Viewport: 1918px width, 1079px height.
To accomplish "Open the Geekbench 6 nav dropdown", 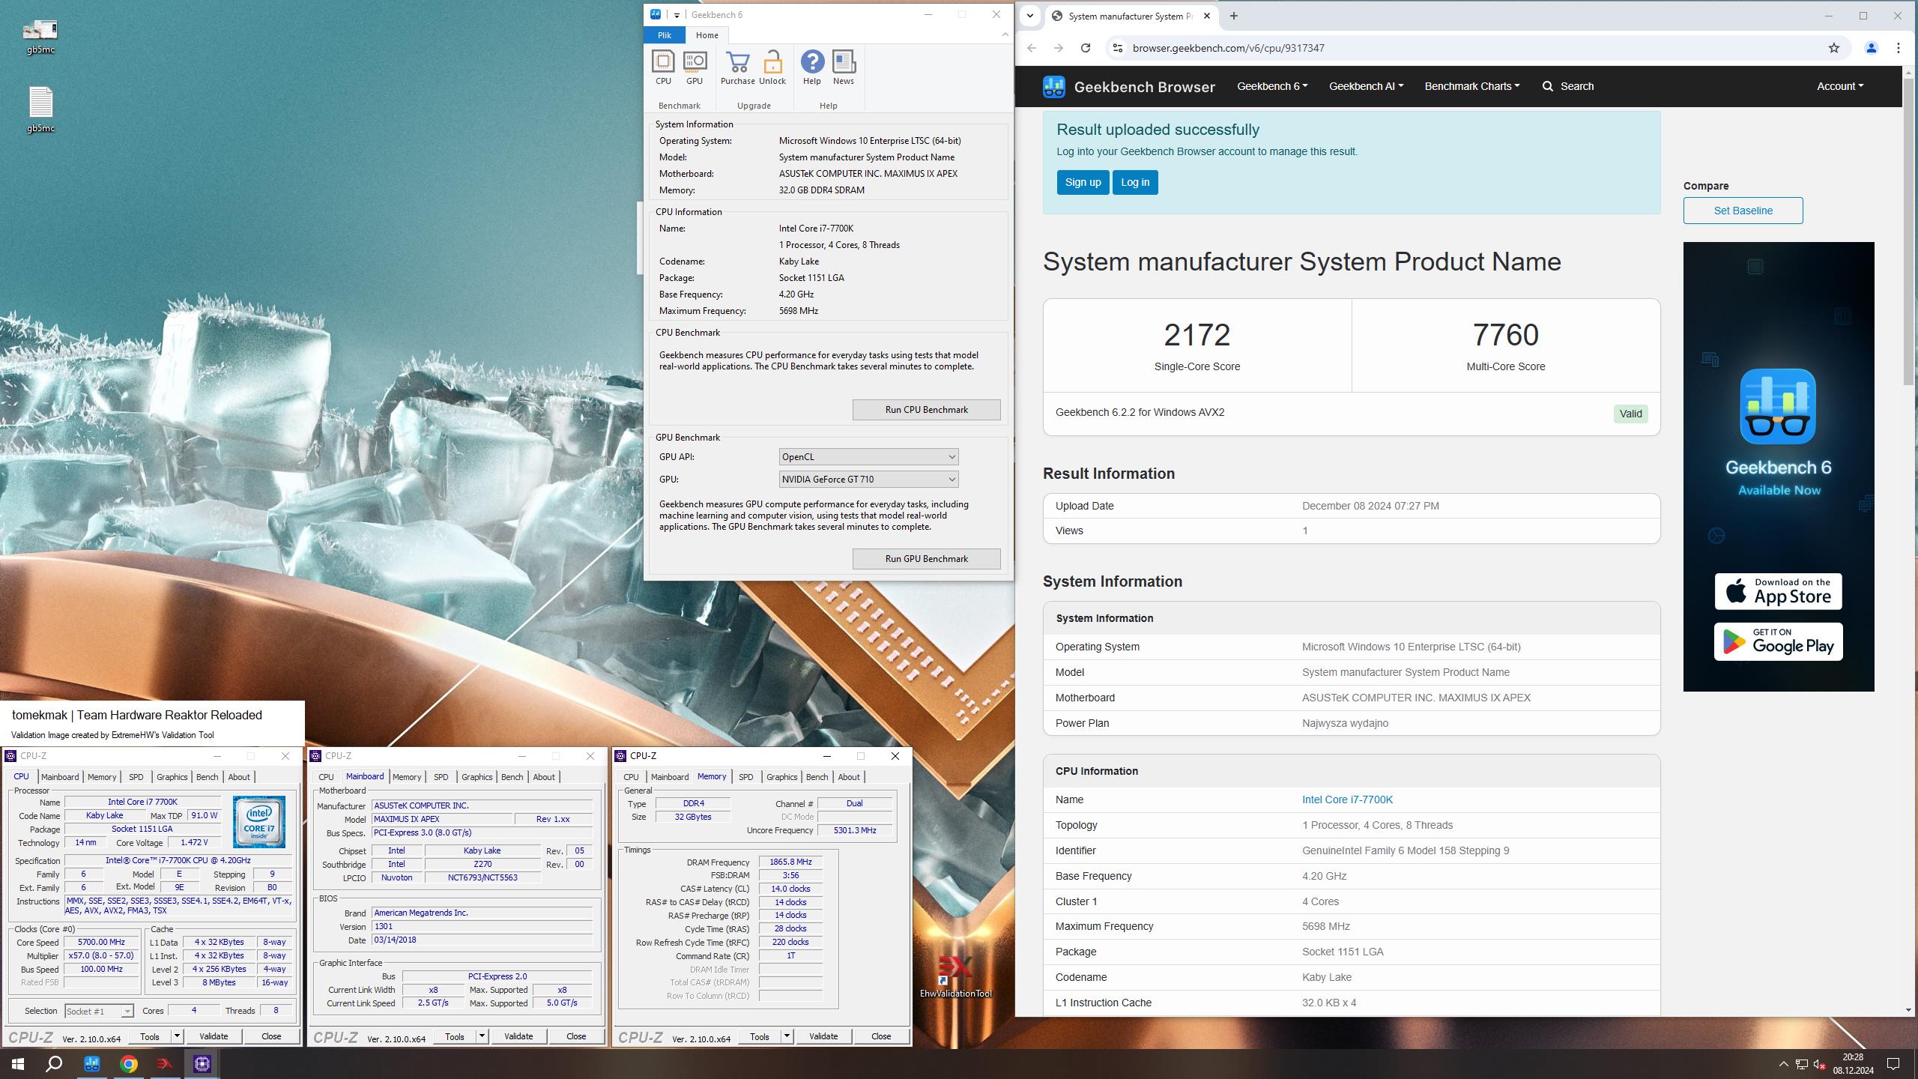I will pos(1272,86).
